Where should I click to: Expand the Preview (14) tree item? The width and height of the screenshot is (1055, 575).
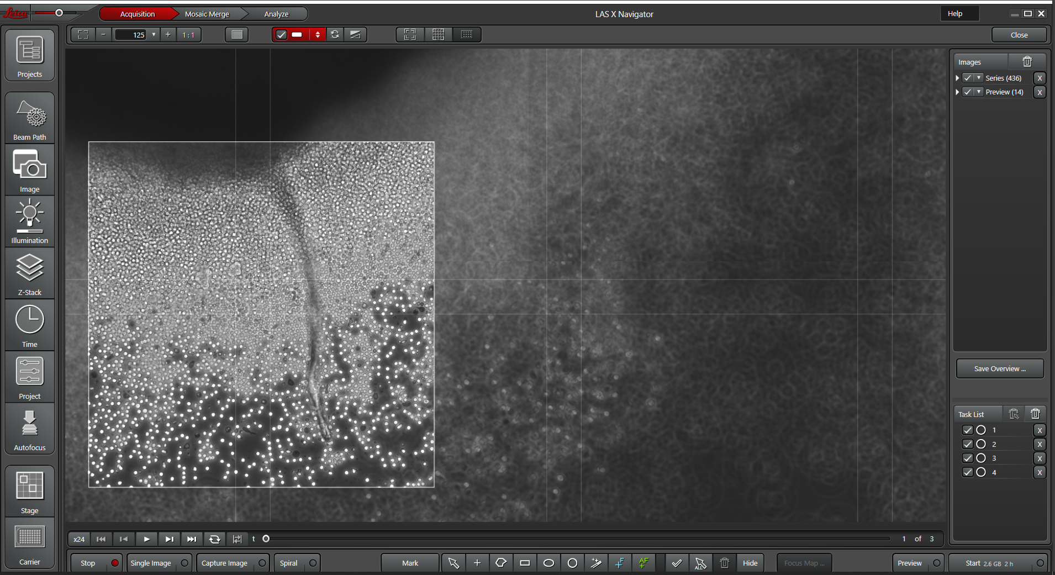coord(957,92)
